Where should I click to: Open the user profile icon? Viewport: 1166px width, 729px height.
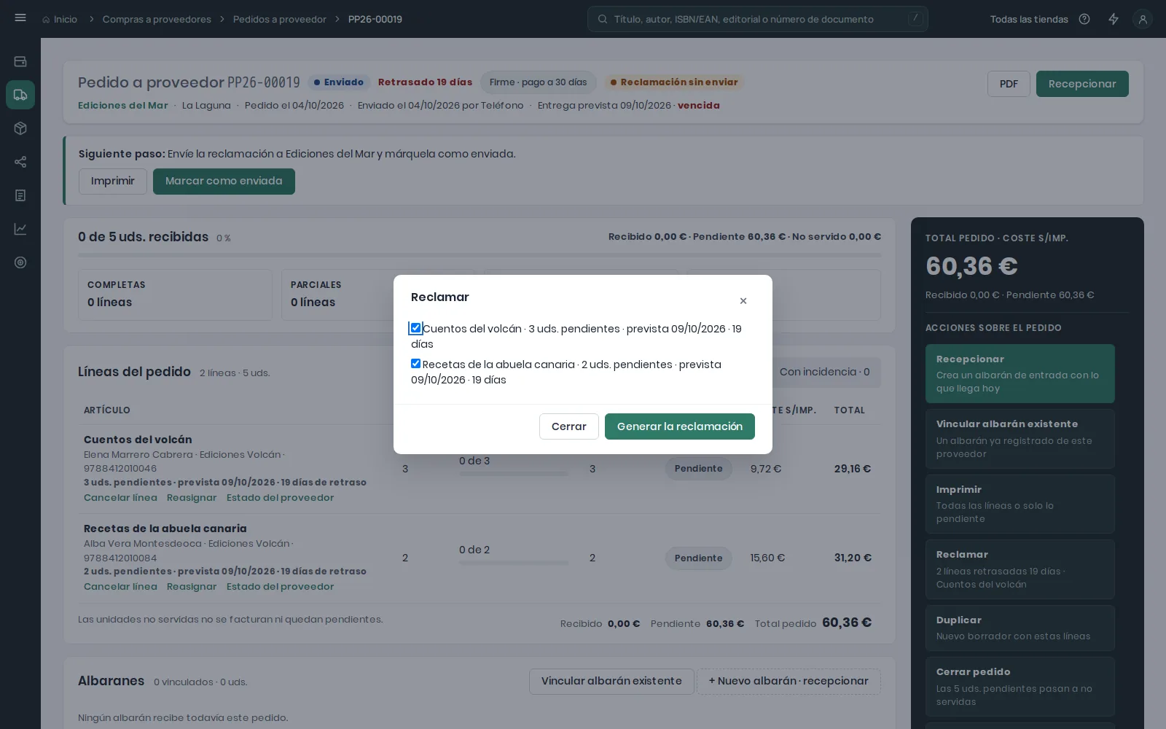tap(1143, 19)
